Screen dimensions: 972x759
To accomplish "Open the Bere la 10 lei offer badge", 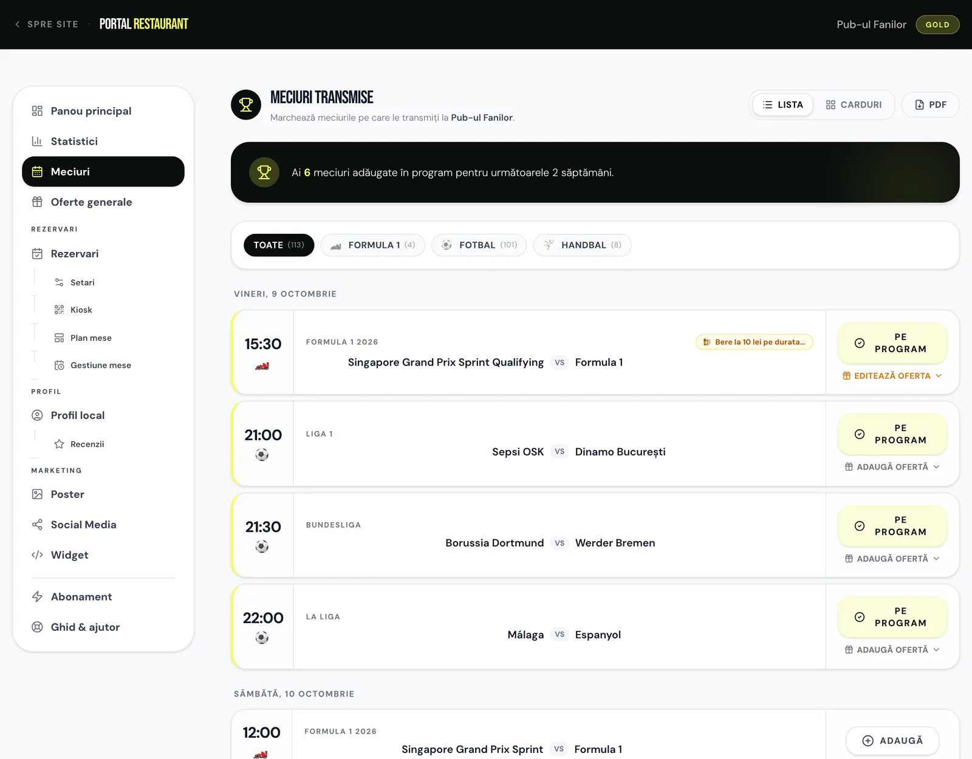I will point(754,342).
